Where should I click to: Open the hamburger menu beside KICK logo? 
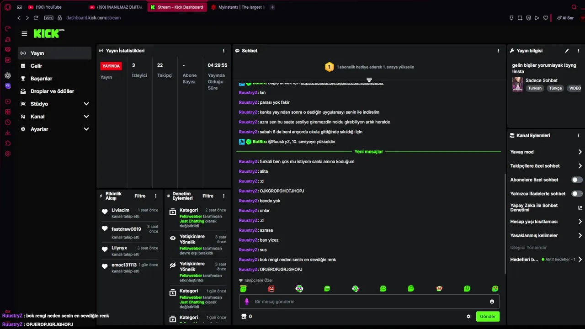pos(24,33)
